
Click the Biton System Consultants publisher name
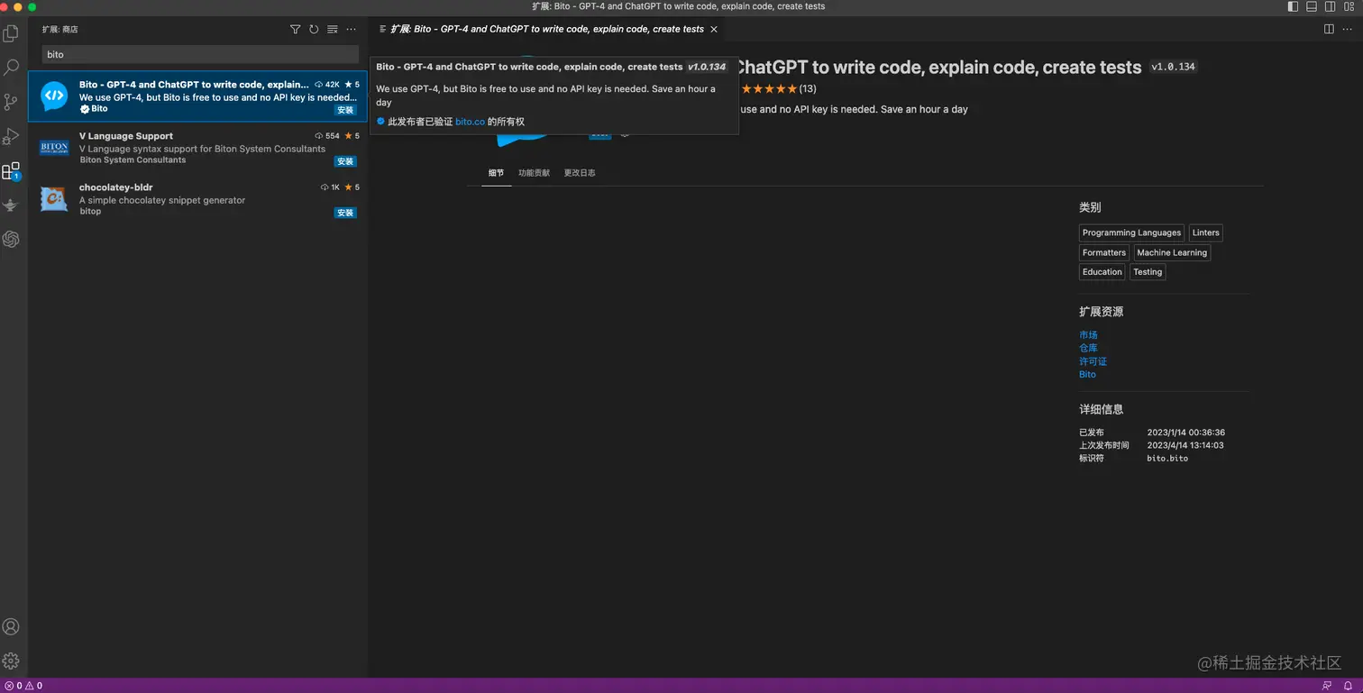click(133, 160)
